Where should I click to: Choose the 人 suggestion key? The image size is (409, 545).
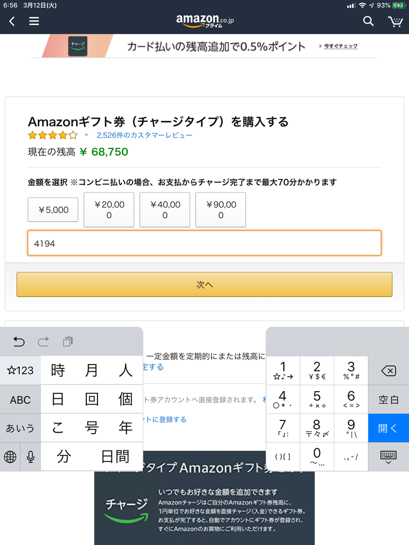pyautogui.click(x=126, y=370)
